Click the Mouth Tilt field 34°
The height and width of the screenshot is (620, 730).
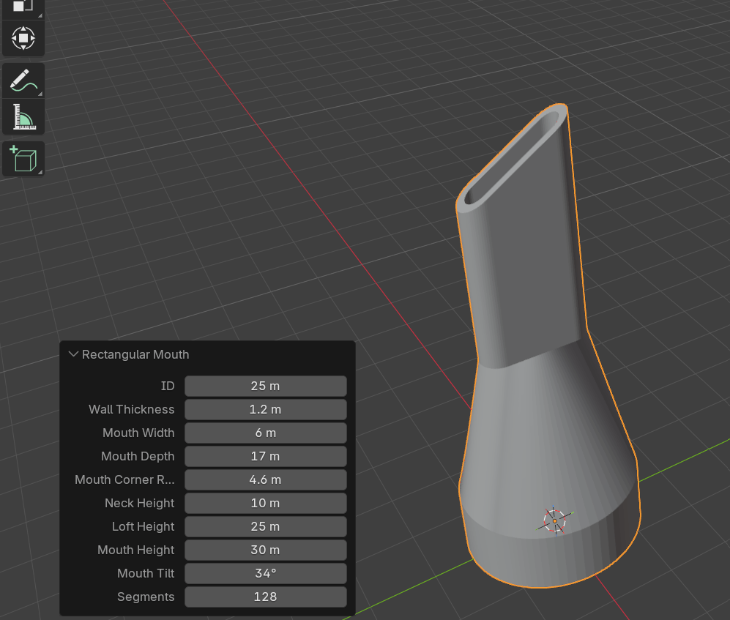[265, 573]
